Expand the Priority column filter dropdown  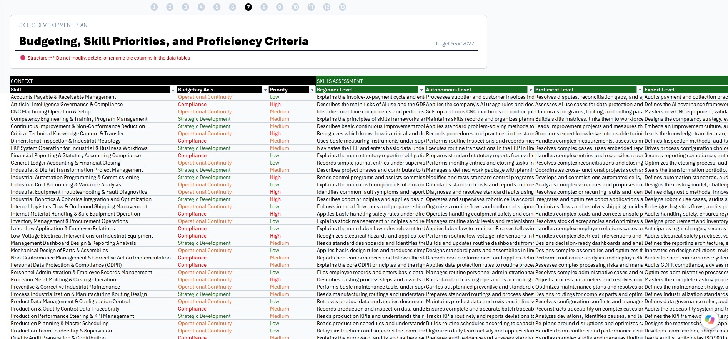pyautogui.click(x=312, y=90)
